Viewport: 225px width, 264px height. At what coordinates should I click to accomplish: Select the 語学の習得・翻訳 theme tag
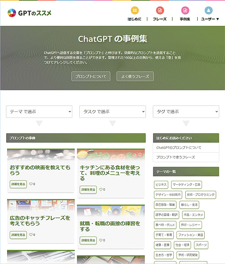[x=166, y=215]
